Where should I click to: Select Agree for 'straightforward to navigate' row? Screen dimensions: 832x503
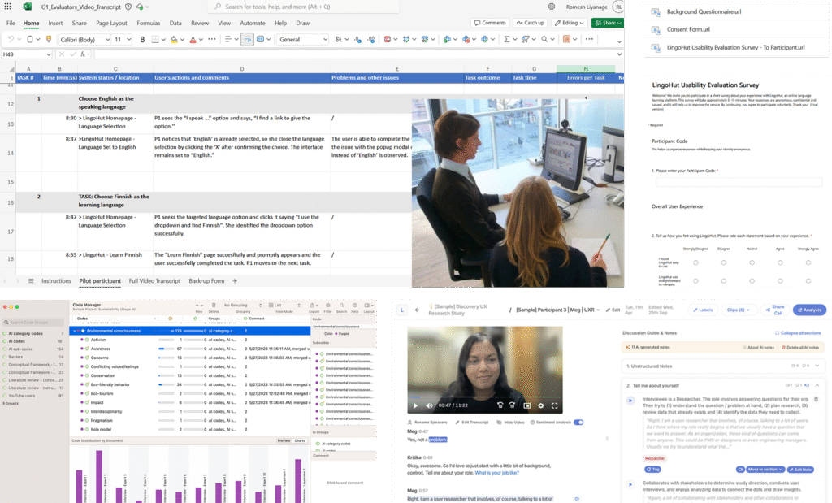coord(780,280)
